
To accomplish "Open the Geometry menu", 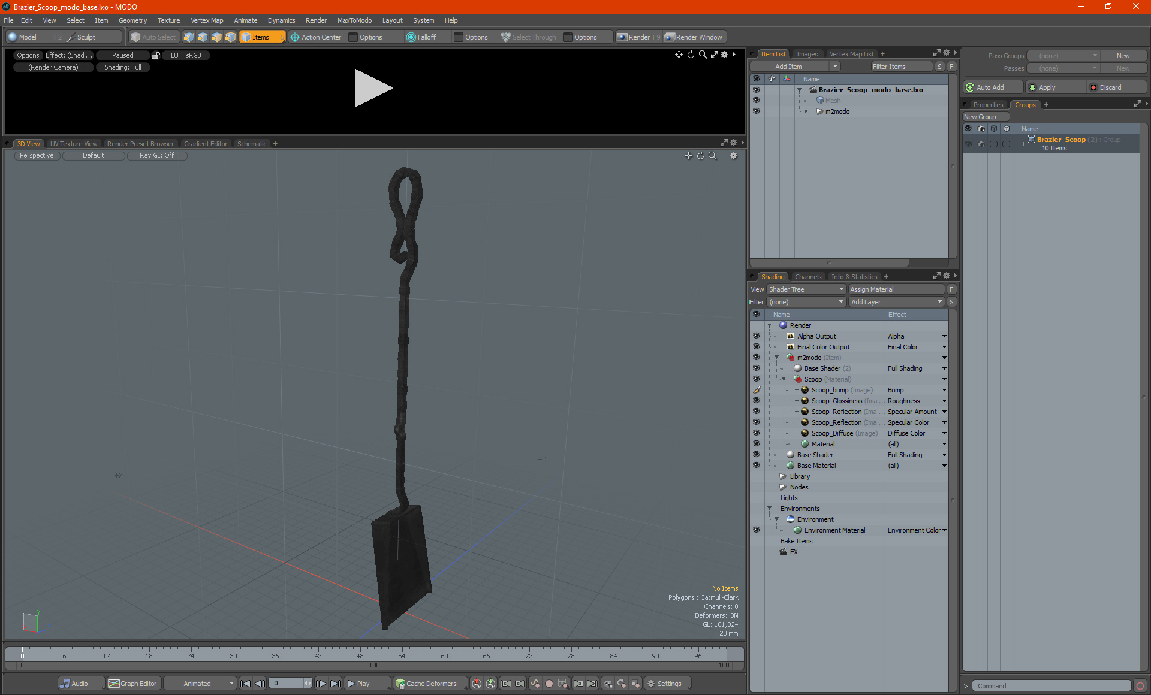I will tap(132, 20).
